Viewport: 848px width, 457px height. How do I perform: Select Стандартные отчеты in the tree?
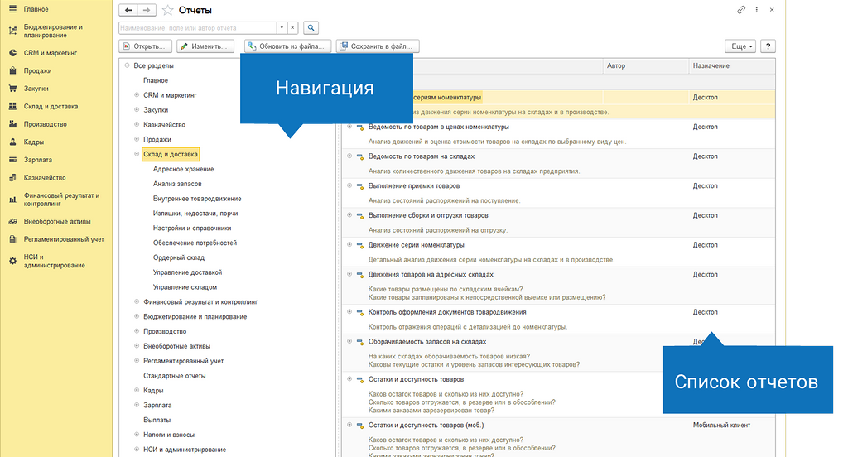(174, 376)
